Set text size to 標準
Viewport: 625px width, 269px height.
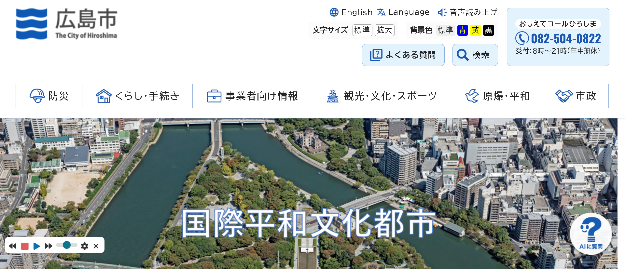(362, 30)
